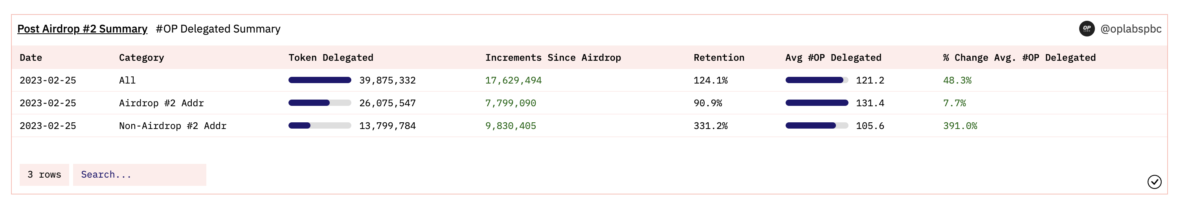Click the #OP Delegated Summary title
The height and width of the screenshot is (207, 1179).
pos(218,29)
